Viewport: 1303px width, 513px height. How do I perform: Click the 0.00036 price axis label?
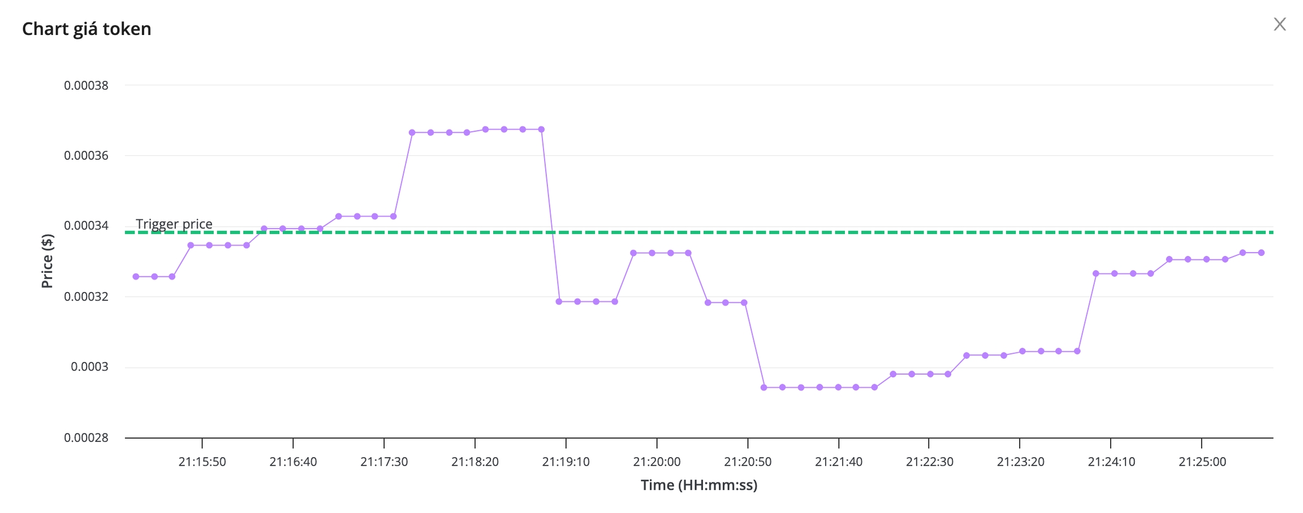[x=86, y=155]
